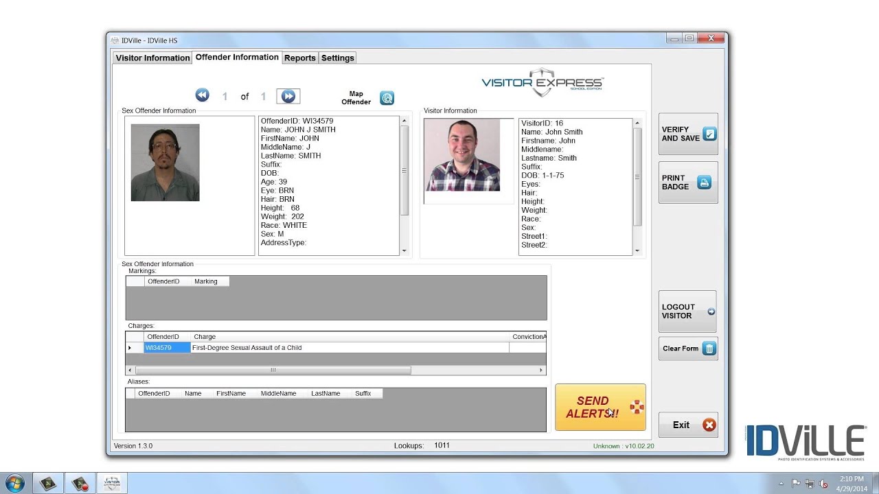Image resolution: width=879 pixels, height=494 pixels.
Task: Open the Windows Start menu
Action: (14, 483)
